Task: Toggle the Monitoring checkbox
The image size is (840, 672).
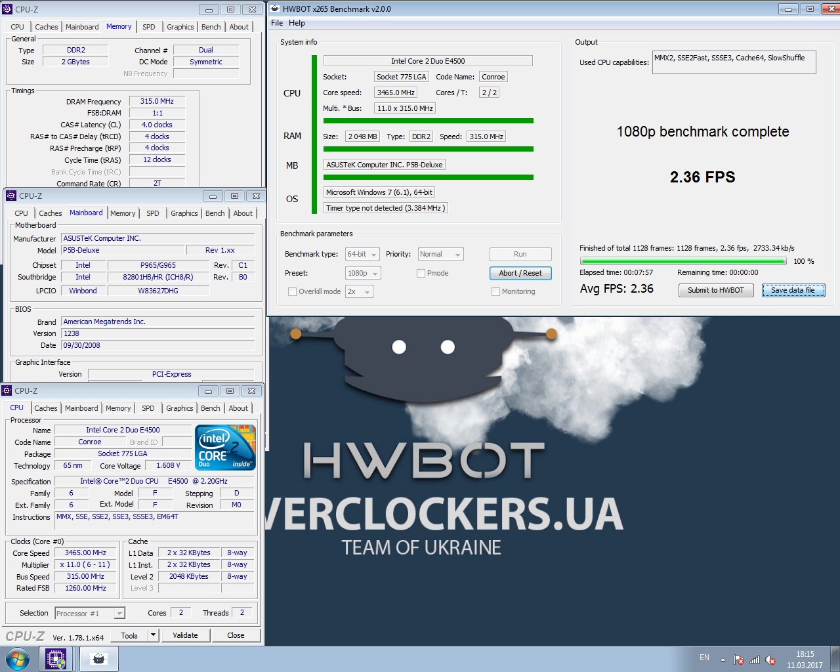Action: (495, 291)
